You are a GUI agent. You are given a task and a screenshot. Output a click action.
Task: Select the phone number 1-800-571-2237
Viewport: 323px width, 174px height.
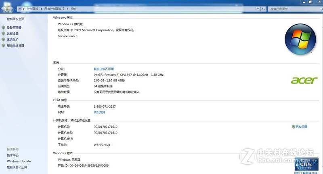pyautogui.click(x=105, y=106)
